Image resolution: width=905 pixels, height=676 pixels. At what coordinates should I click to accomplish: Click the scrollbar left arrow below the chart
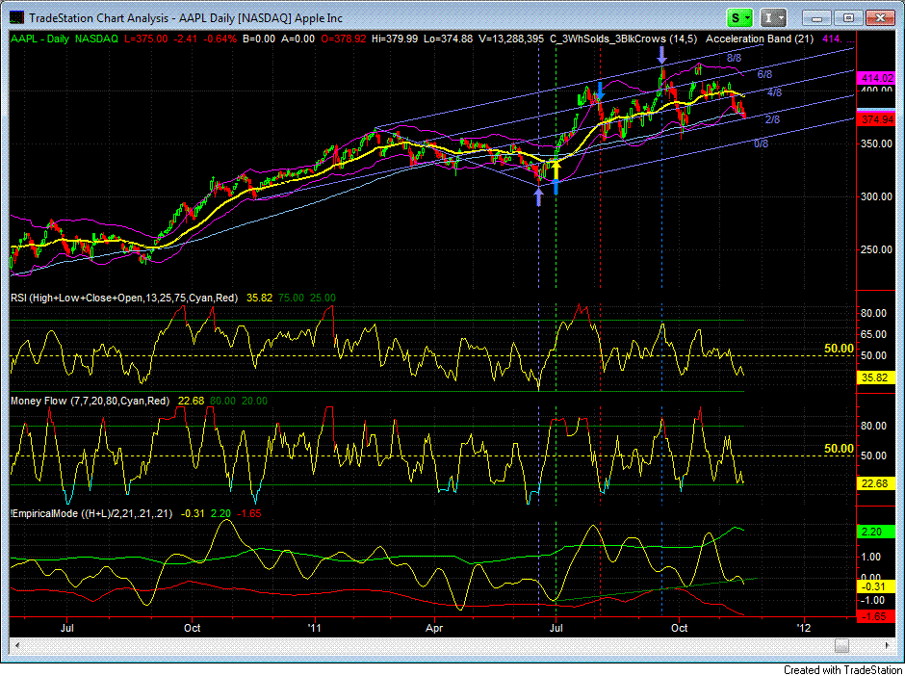coord(16,645)
